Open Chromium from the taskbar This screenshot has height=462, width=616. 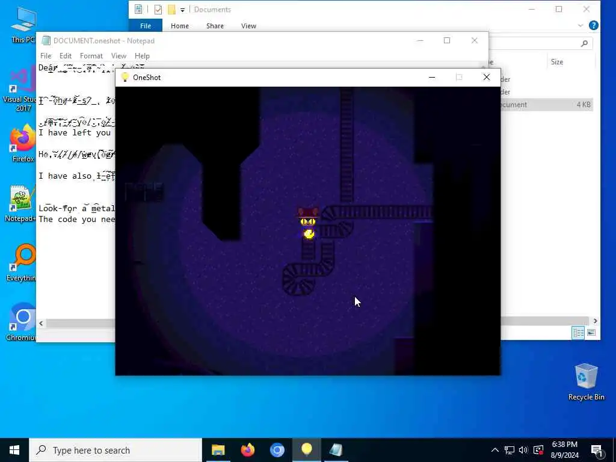[x=277, y=450]
